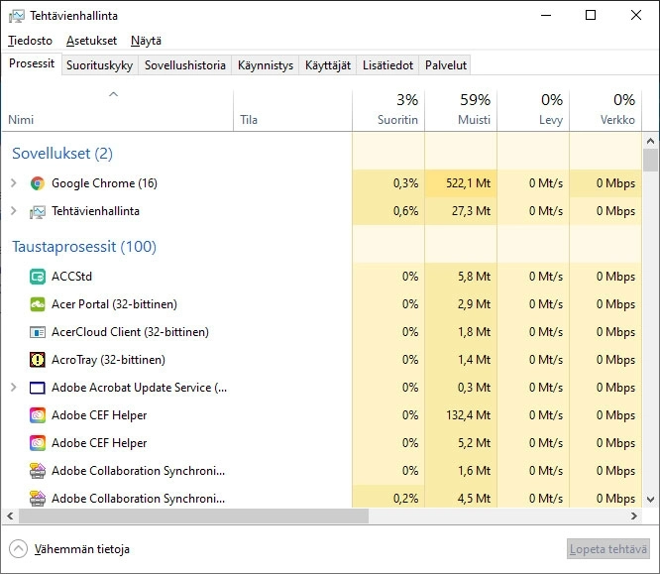The height and width of the screenshot is (574, 660).
Task: Expand Adobe Acrobat Update Service row
Action: [13, 388]
